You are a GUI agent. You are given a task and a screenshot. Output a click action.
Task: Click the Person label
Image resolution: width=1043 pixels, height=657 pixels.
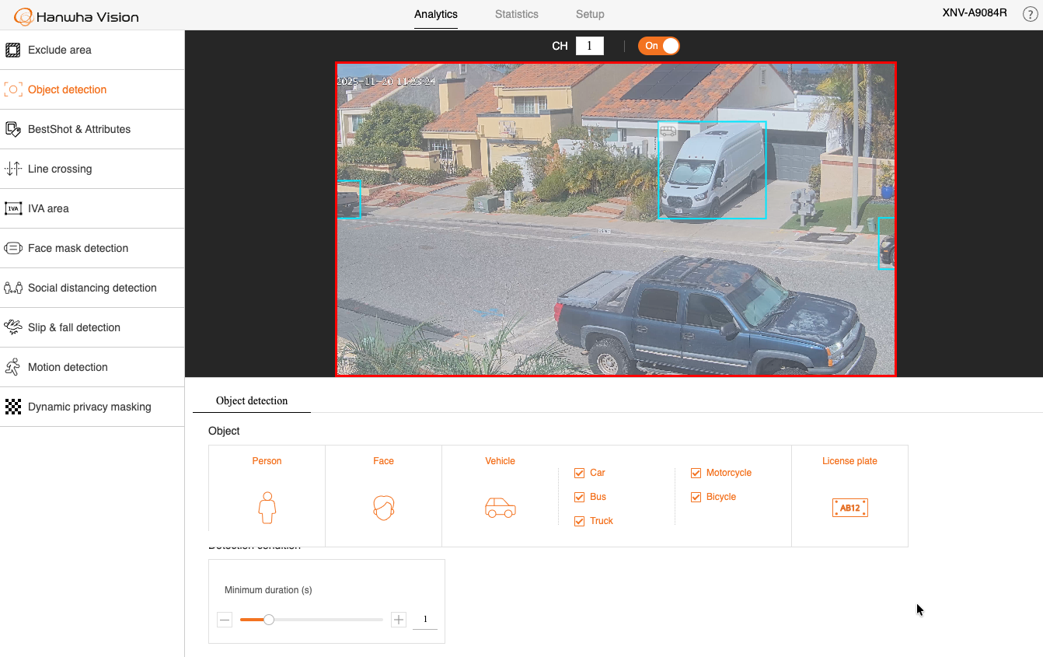coord(267,461)
